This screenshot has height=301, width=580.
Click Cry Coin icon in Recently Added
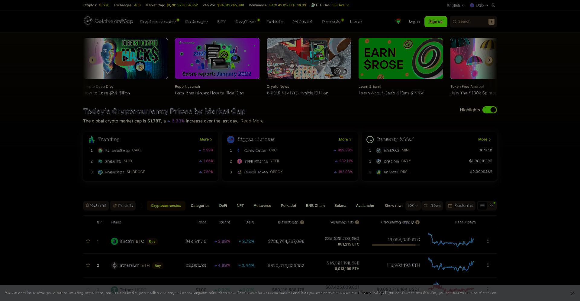[x=379, y=161]
